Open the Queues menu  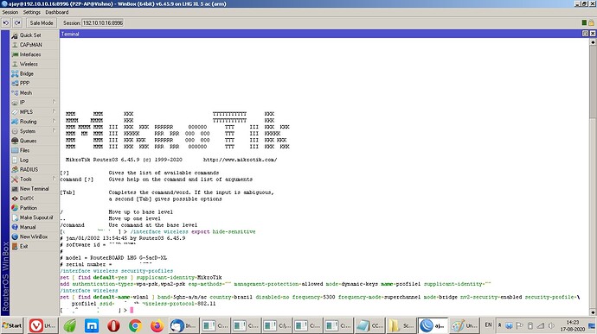tap(28, 141)
